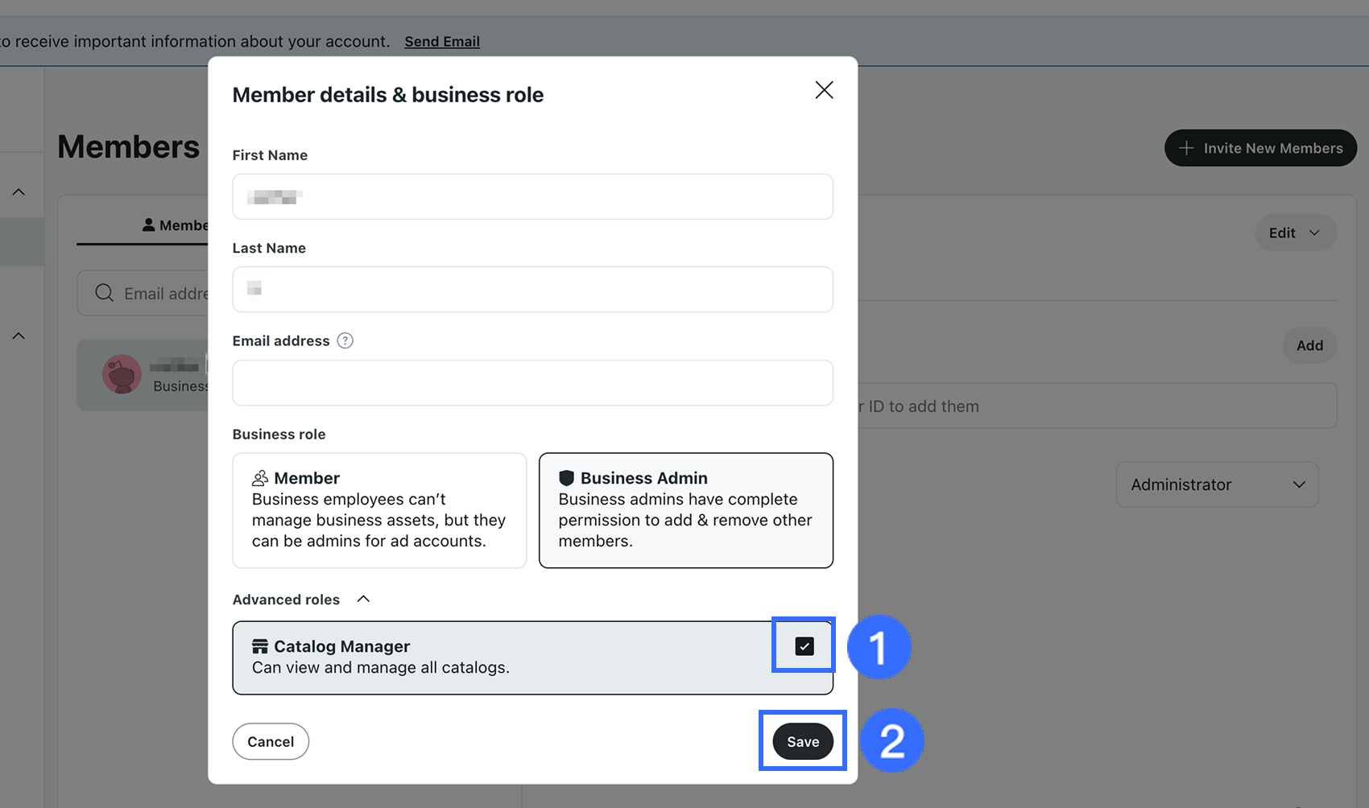
Task: Click into the First Name field
Action: [x=532, y=196]
